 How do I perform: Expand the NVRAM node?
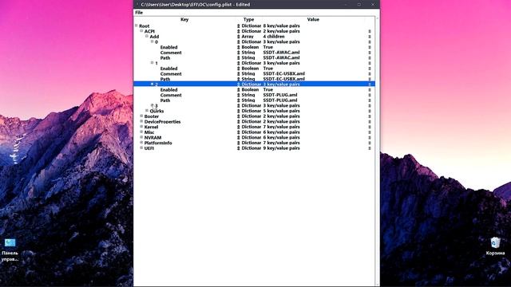pos(141,137)
